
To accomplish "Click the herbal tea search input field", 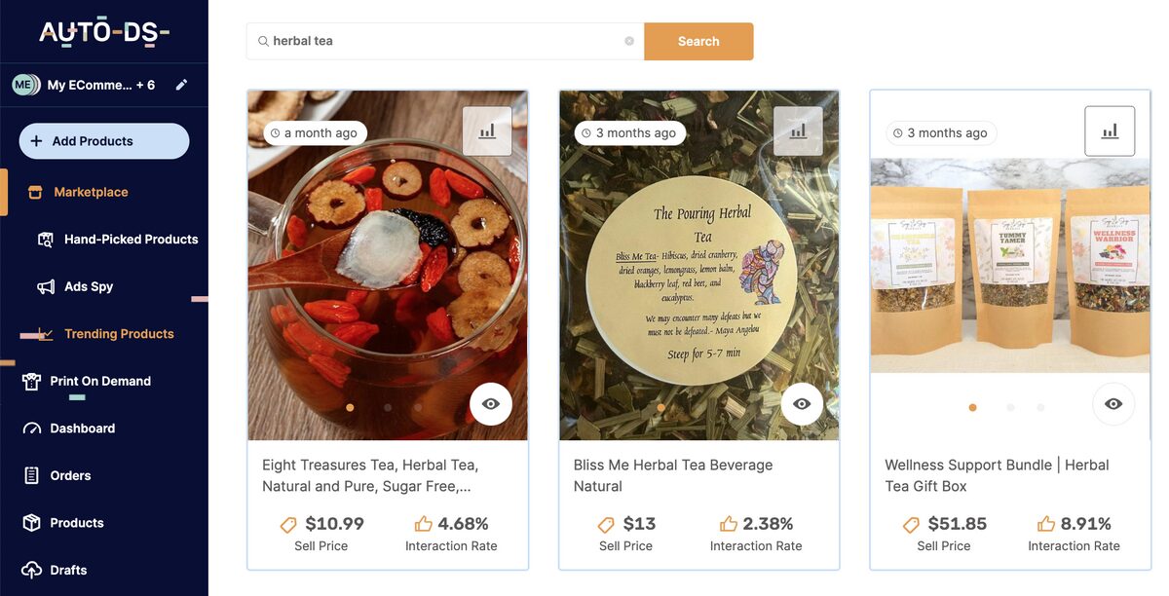I will tap(443, 42).
